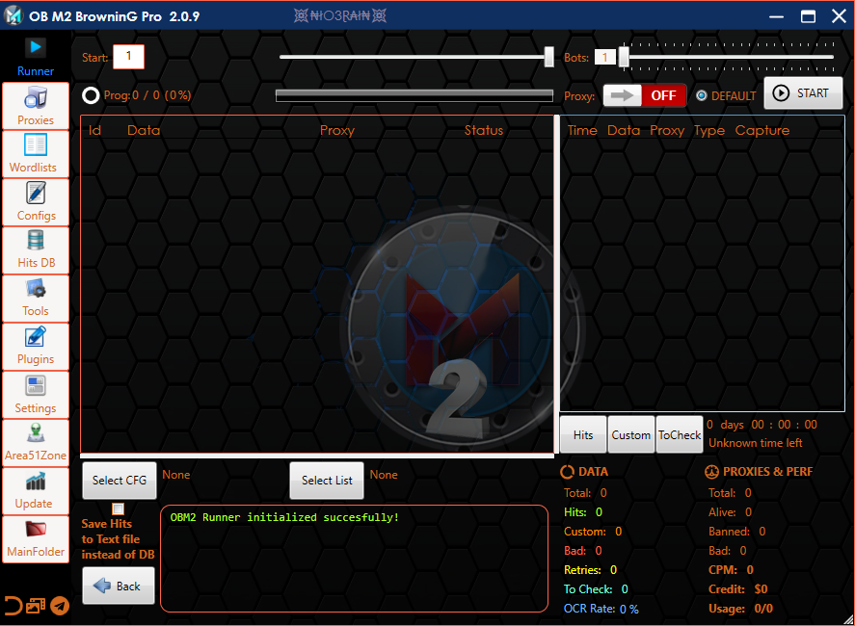Screen dimensions: 855x626
Task: Open the Settings section
Action: [36, 395]
